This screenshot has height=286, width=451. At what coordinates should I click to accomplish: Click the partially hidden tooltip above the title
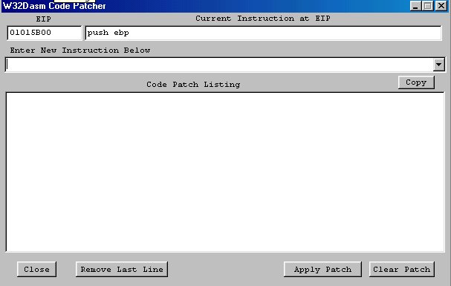(75, 1)
